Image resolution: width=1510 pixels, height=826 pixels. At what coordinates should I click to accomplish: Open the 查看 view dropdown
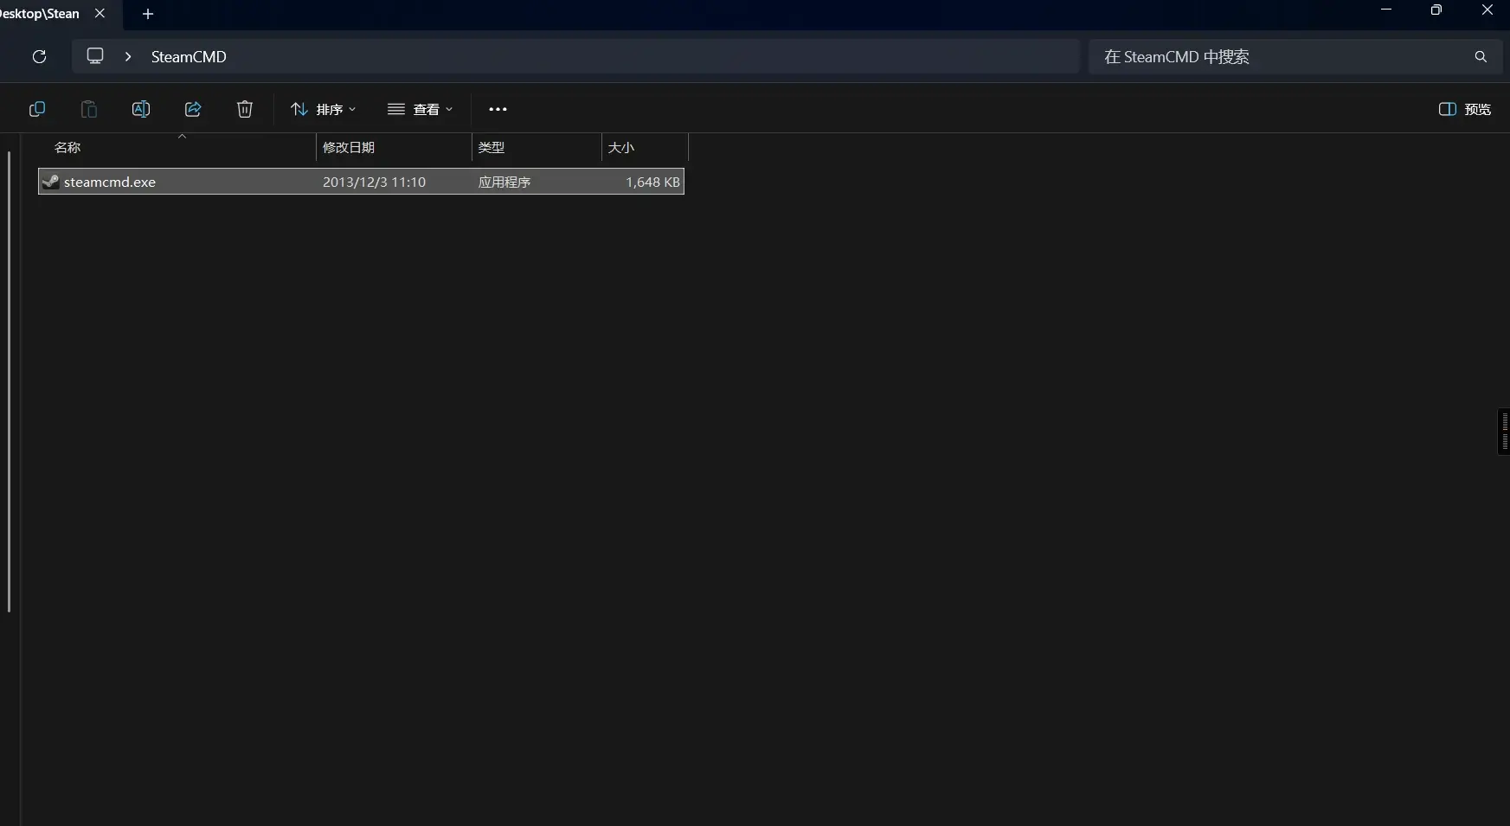[x=421, y=109]
